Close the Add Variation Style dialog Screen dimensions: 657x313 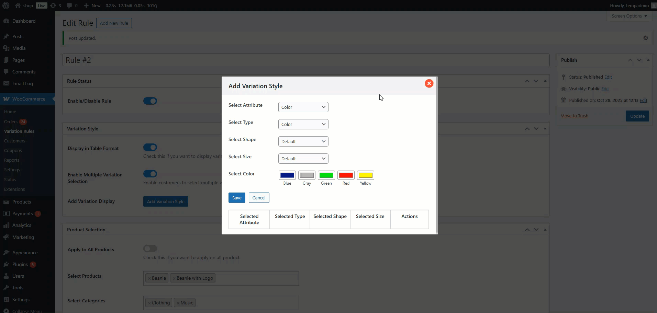[429, 83]
